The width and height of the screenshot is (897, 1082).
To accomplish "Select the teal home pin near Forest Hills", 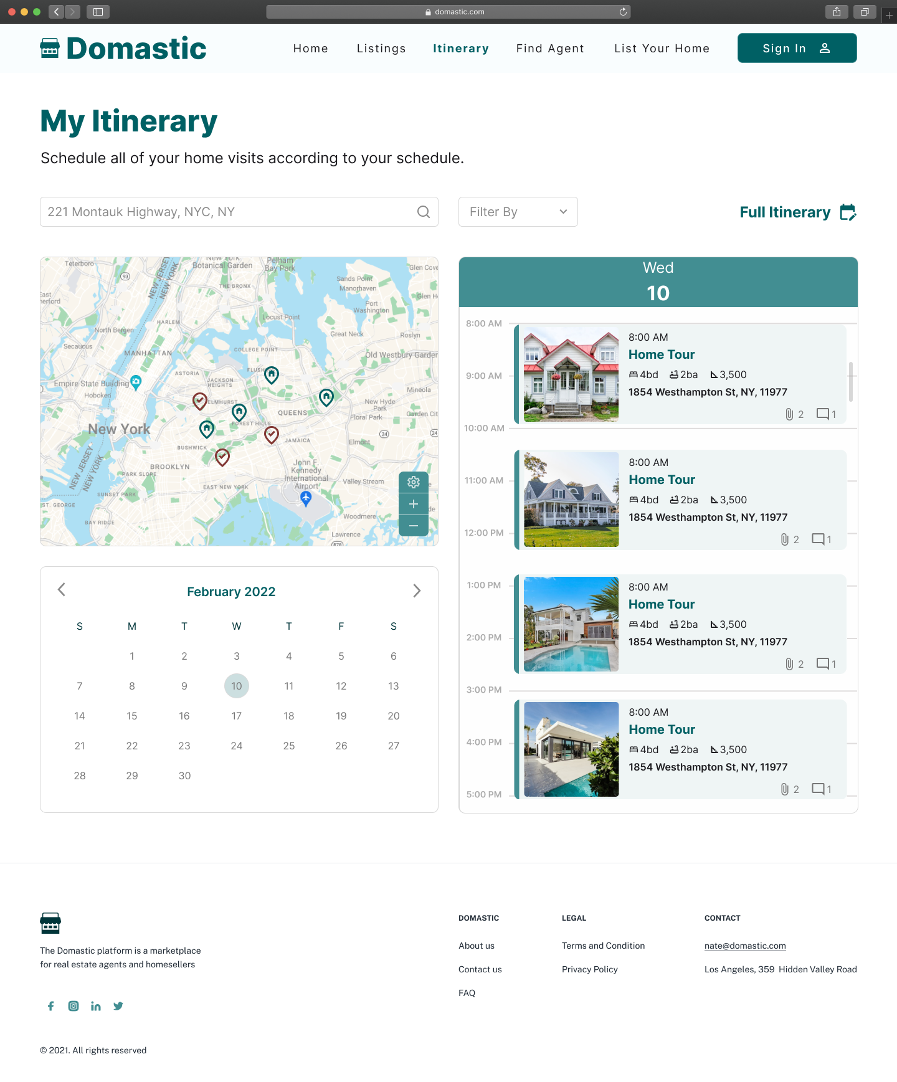I will click(x=239, y=412).
